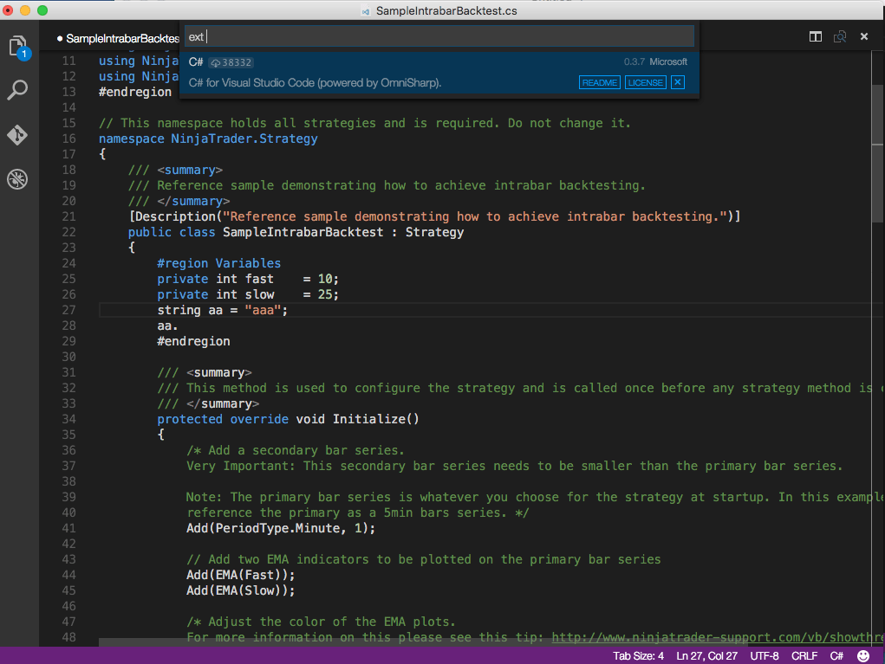
Task: Open the Extensions view icon
Action: point(17,179)
